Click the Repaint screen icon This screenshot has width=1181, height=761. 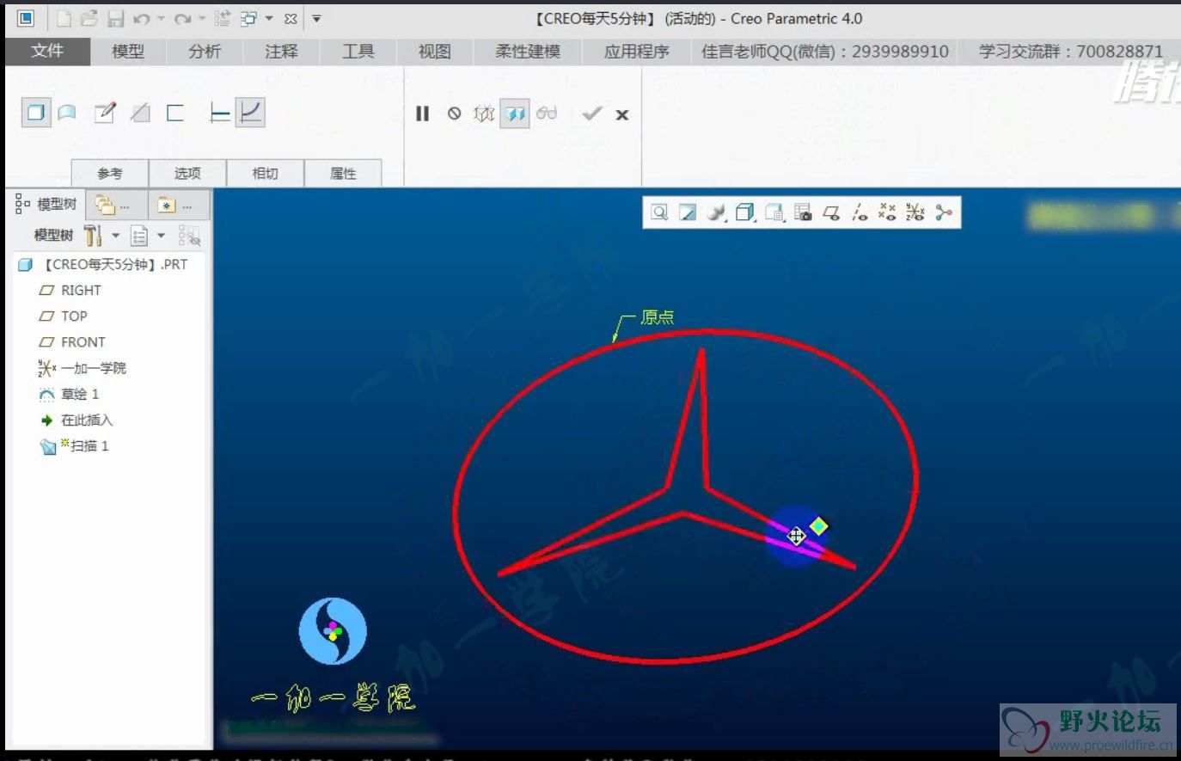click(x=688, y=212)
